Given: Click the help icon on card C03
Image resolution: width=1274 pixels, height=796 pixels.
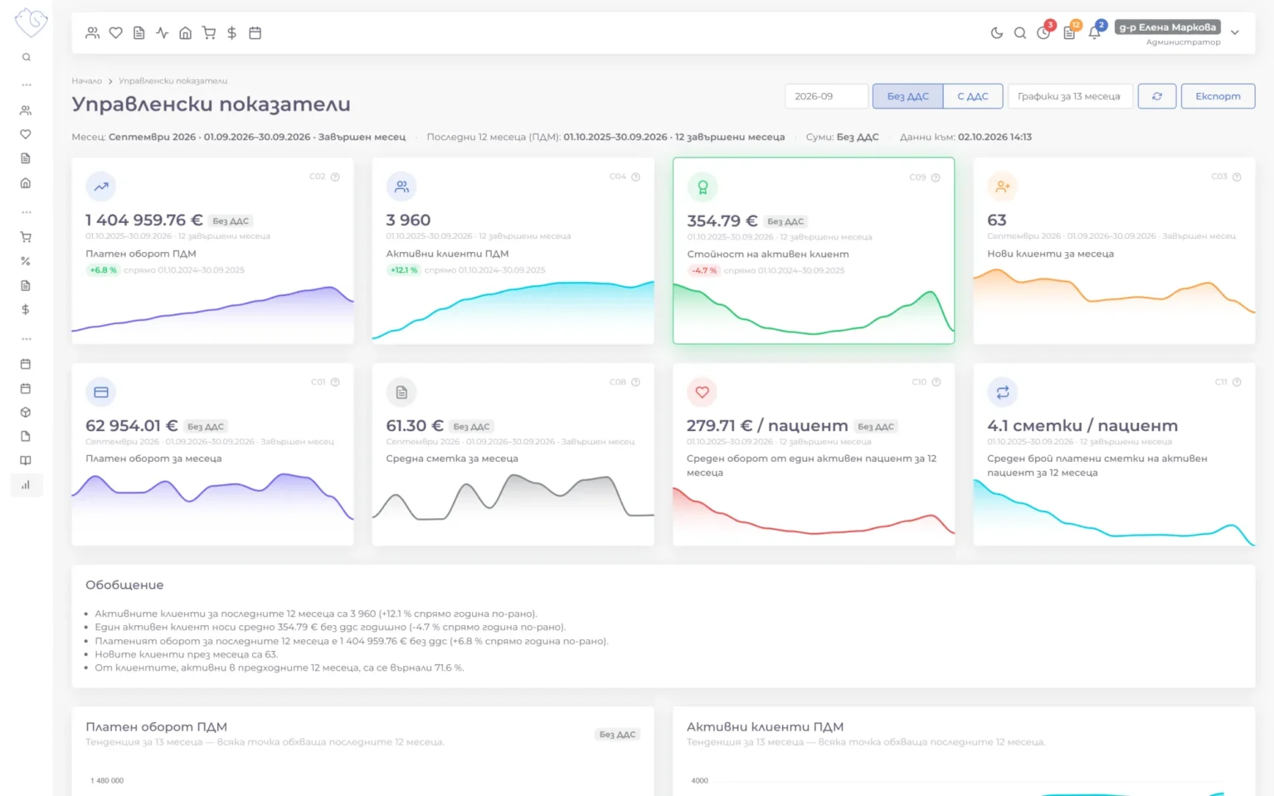Looking at the screenshot, I should [1237, 177].
